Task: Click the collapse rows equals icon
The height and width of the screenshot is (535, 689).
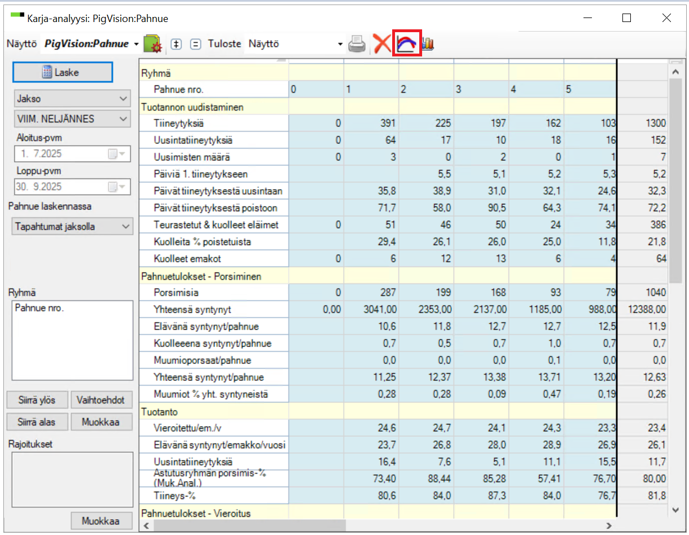Action: pyautogui.click(x=195, y=44)
